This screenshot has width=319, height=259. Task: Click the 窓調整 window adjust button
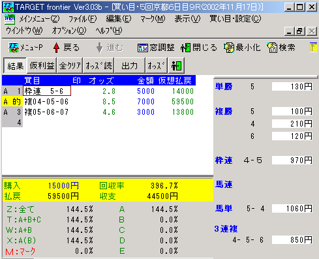tap(156, 48)
